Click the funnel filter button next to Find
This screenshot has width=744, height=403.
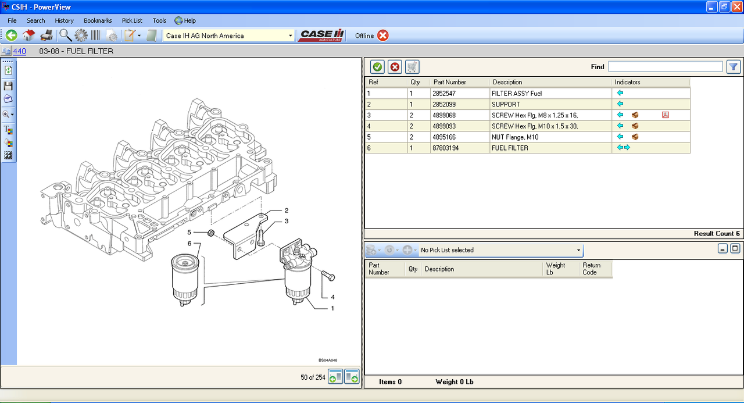point(734,67)
